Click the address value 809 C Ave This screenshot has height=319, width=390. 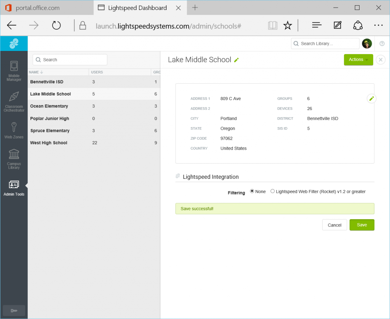tap(230, 99)
